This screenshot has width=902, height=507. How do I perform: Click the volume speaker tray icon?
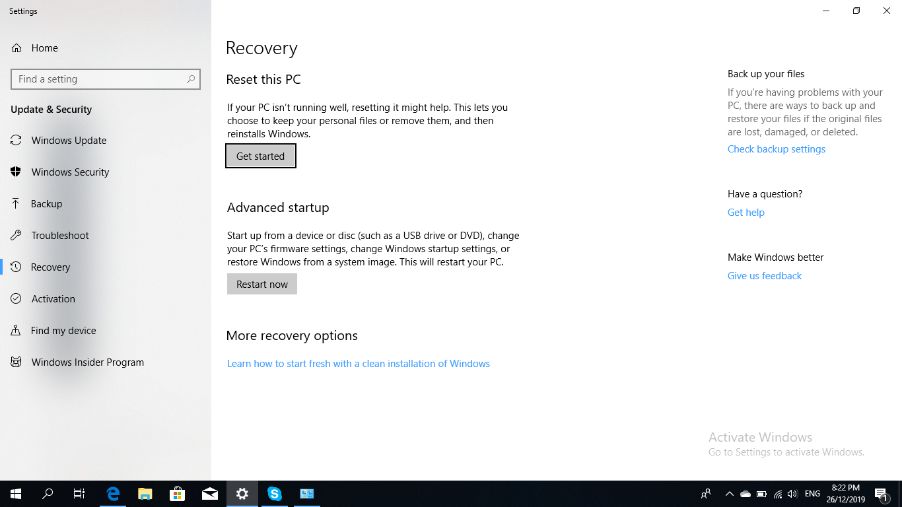point(792,494)
